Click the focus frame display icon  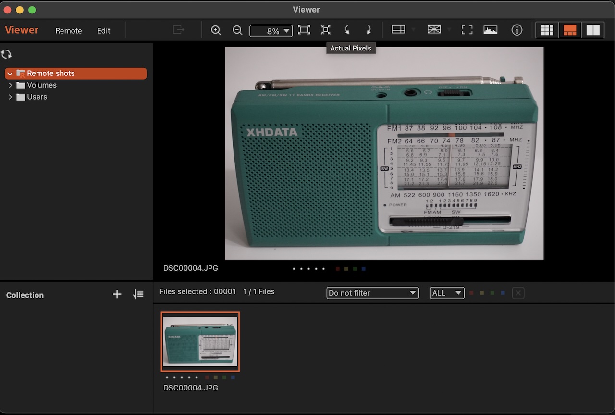point(467,30)
